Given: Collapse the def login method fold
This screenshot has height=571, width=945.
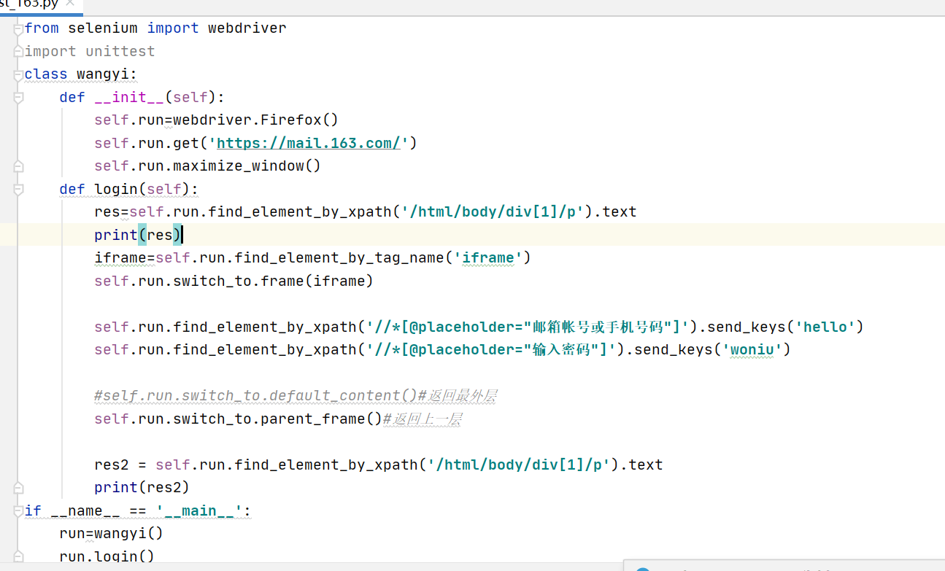Looking at the screenshot, I should point(18,190).
